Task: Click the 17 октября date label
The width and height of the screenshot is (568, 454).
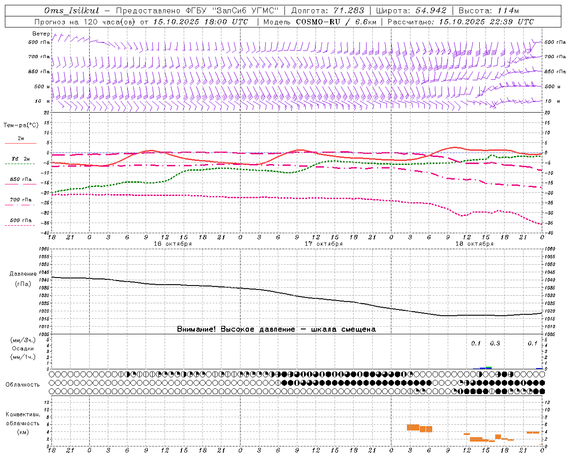Action: (x=323, y=244)
